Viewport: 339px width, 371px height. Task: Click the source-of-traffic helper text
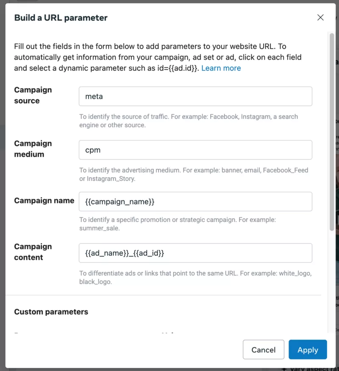click(189, 121)
